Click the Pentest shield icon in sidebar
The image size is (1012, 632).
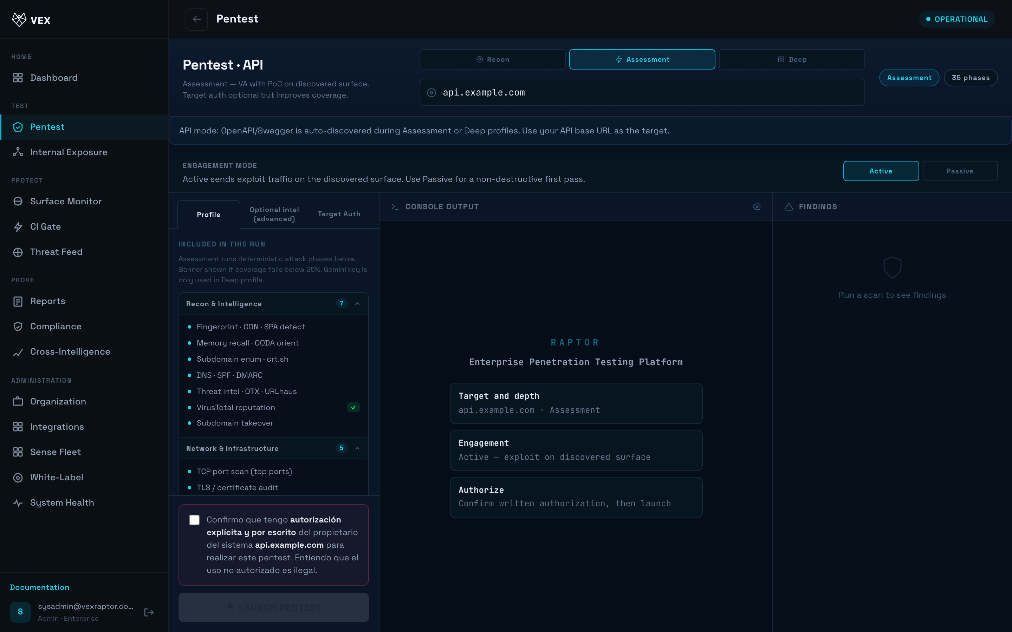coord(18,127)
